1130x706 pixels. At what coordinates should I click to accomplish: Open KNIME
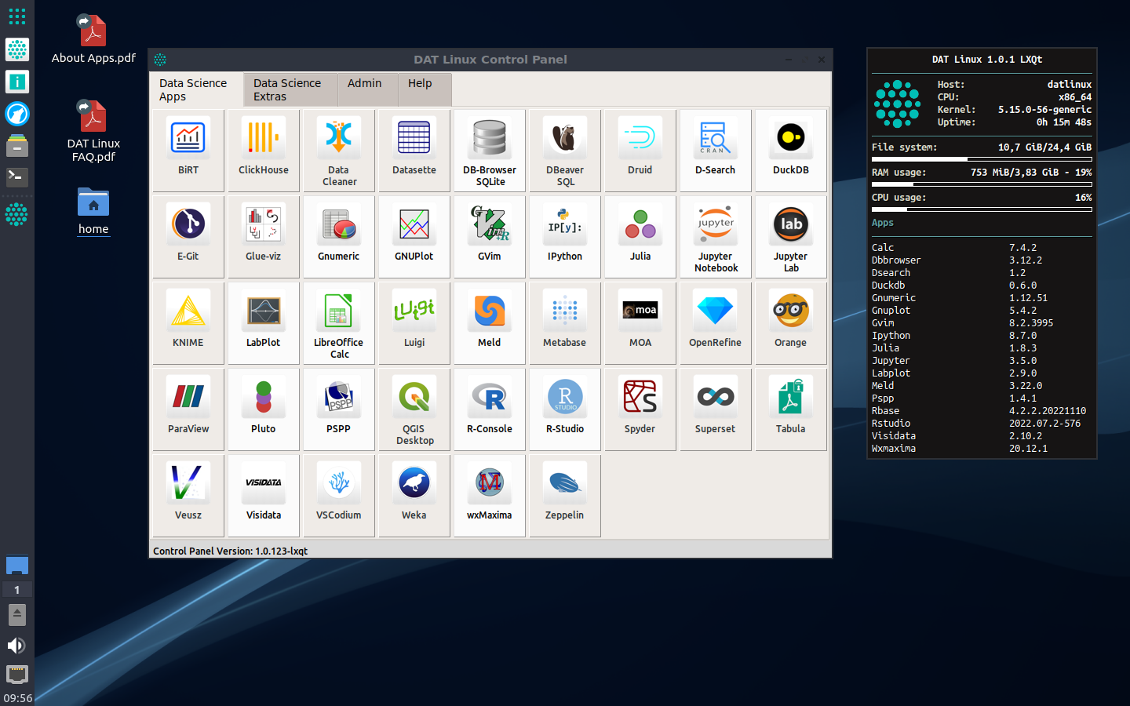pyautogui.click(x=188, y=323)
